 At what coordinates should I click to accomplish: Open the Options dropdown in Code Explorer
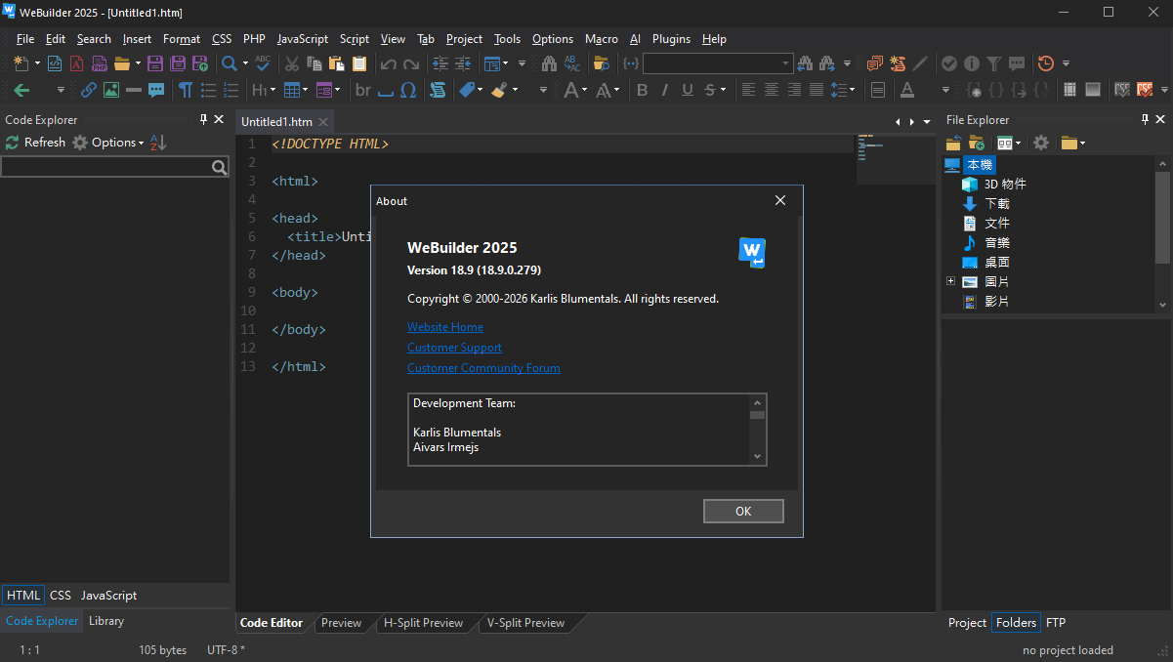click(117, 143)
